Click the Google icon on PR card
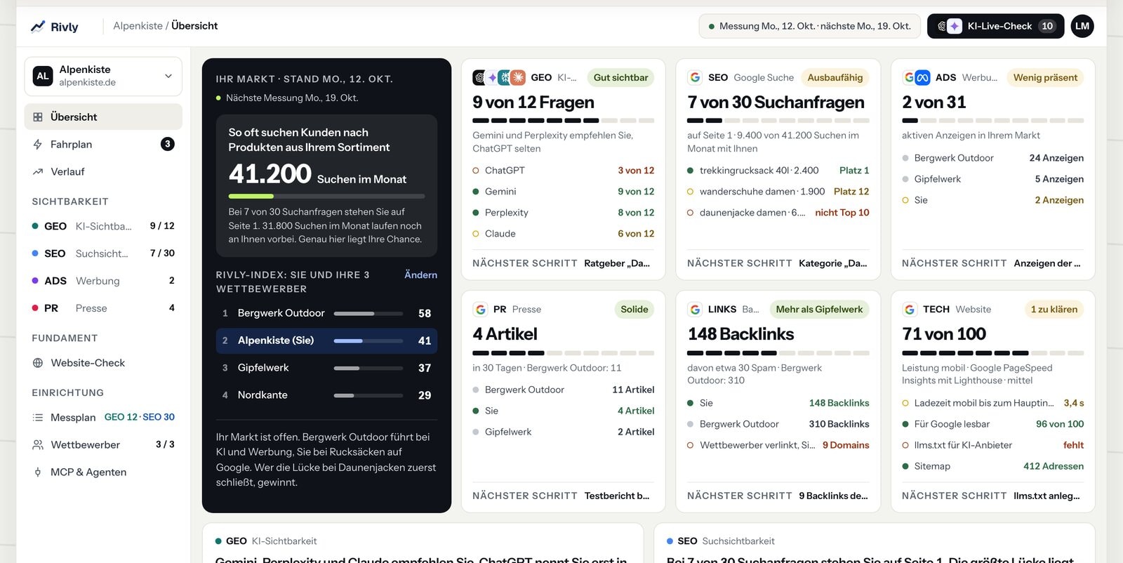The height and width of the screenshot is (563, 1123). pyautogui.click(x=480, y=310)
